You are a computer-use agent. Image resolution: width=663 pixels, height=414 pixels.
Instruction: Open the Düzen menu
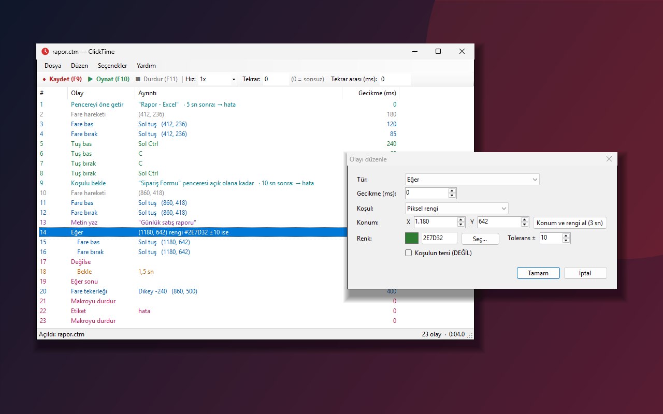coord(79,66)
